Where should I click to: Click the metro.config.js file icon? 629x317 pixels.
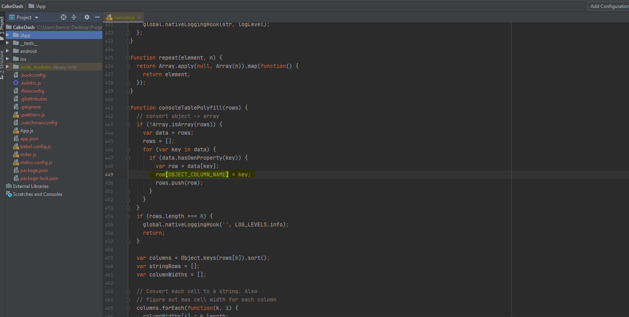pyautogui.click(x=16, y=162)
